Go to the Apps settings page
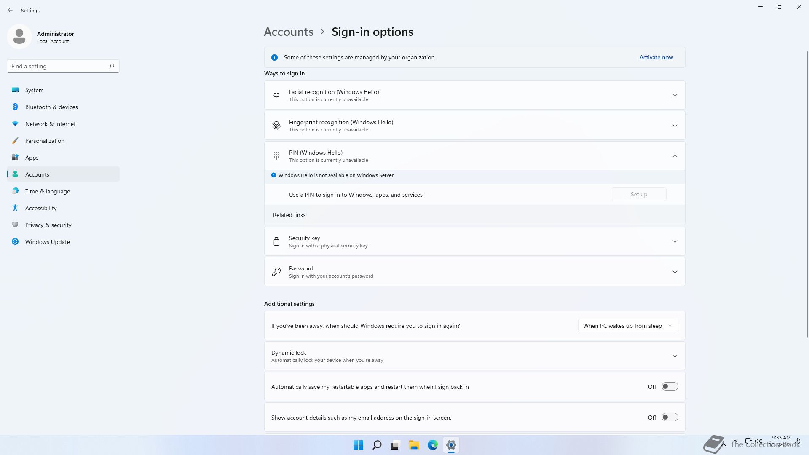Image resolution: width=809 pixels, height=455 pixels. tap(63, 157)
